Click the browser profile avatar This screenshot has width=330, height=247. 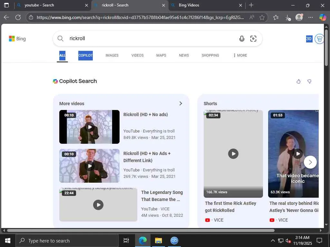[x=299, y=17]
